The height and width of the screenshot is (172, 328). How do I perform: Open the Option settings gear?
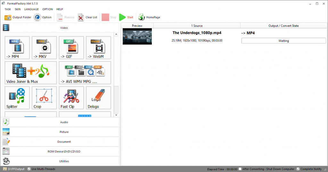(x=43, y=17)
